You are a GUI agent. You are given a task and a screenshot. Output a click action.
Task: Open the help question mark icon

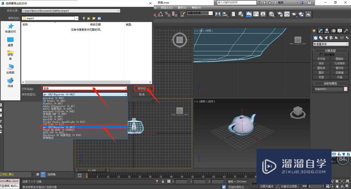[309, 3]
